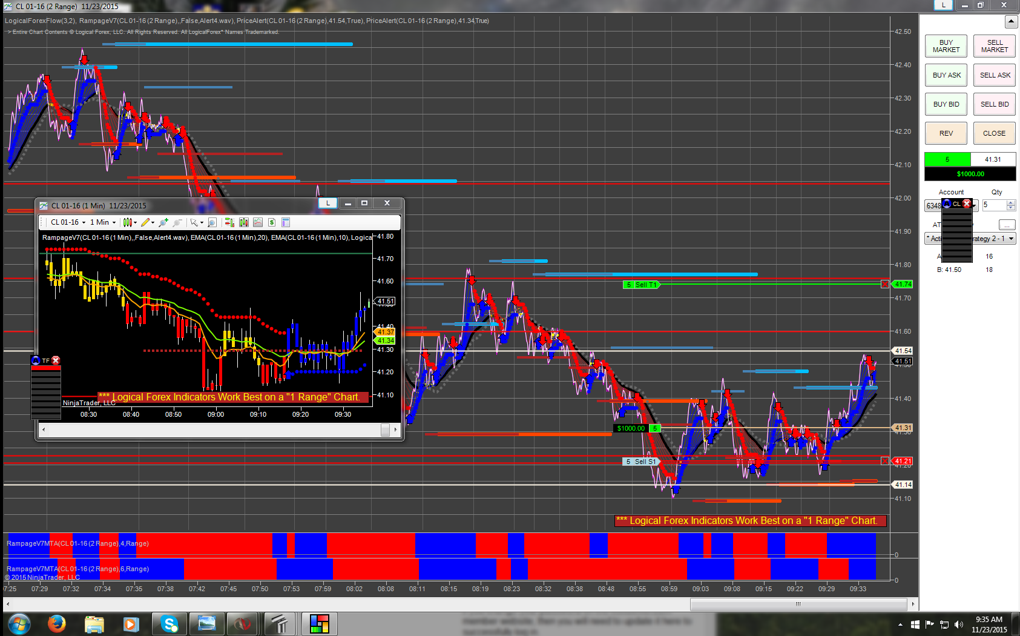Cancel the Sell S1 order at 41.21
The image size is (1020, 636).
coord(885,461)
